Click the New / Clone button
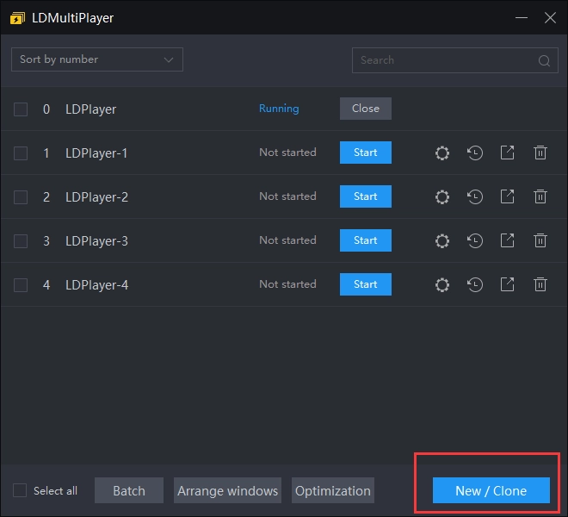Image resolution: width=568 pixels, height=517 pixels. point(491,490)
